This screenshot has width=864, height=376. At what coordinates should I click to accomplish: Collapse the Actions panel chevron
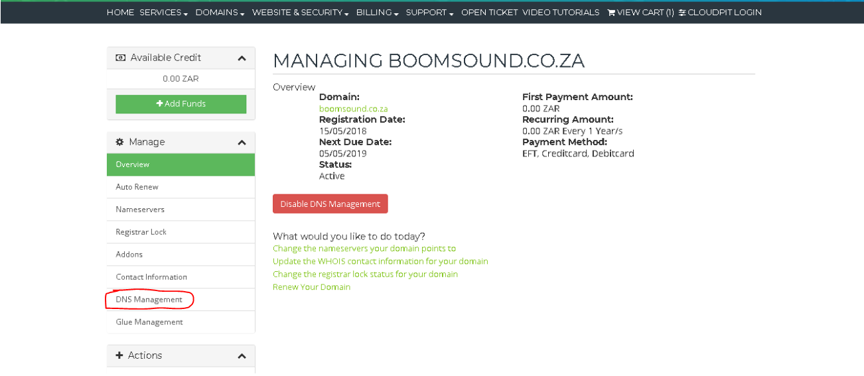tap(242, 356)
